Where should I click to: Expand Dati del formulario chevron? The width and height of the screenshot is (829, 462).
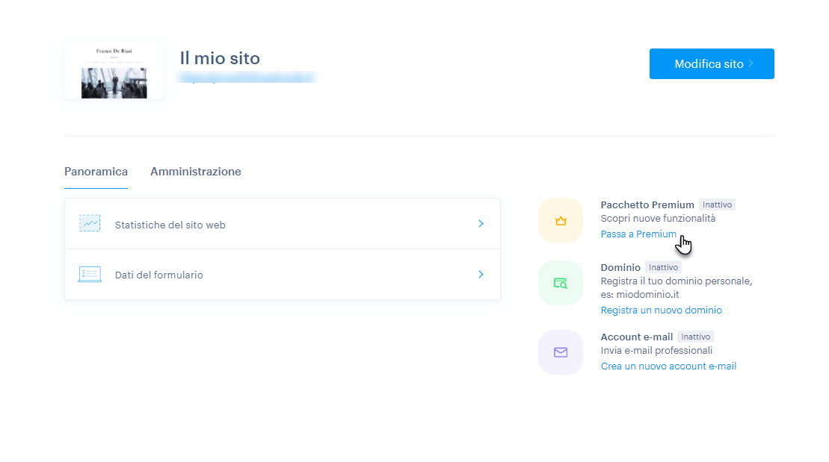(x=481, y=275)
